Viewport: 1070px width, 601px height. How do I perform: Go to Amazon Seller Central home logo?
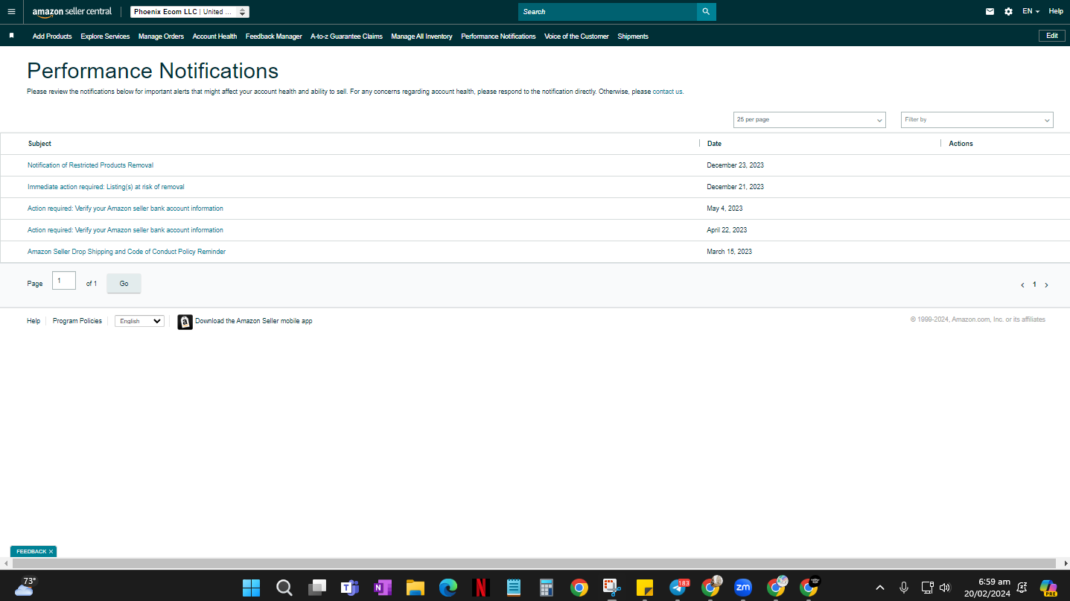72,12
